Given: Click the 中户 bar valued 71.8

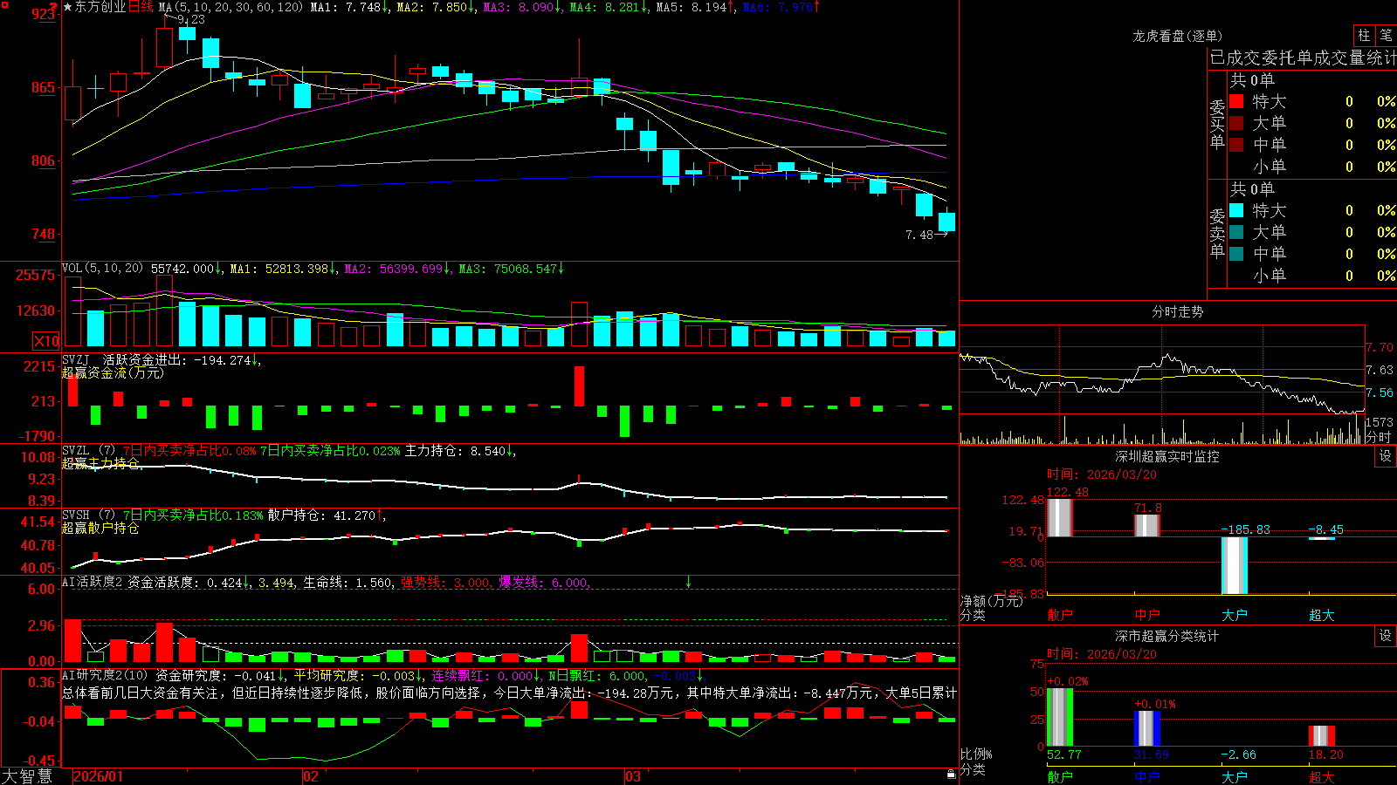Looking at the screenshot, I should click(x=1147, y=525).
